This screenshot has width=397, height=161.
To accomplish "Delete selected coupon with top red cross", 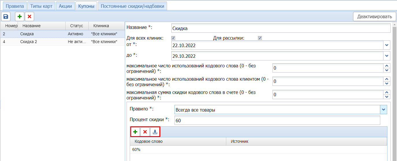I will coord(29,16).
